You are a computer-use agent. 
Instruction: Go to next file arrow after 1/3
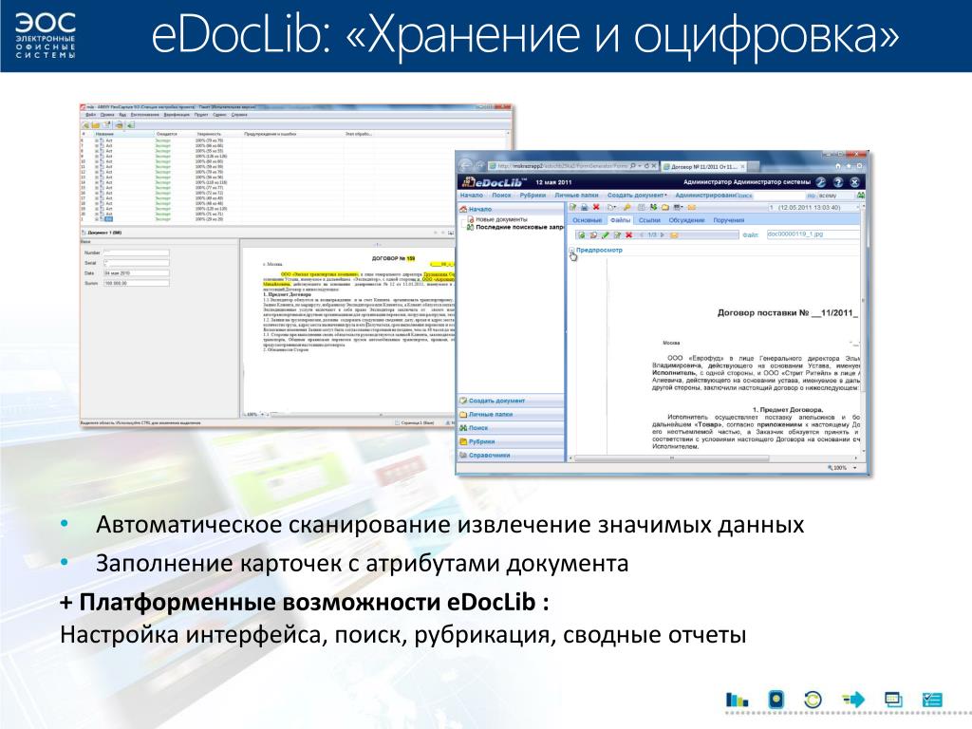point(662,234)
